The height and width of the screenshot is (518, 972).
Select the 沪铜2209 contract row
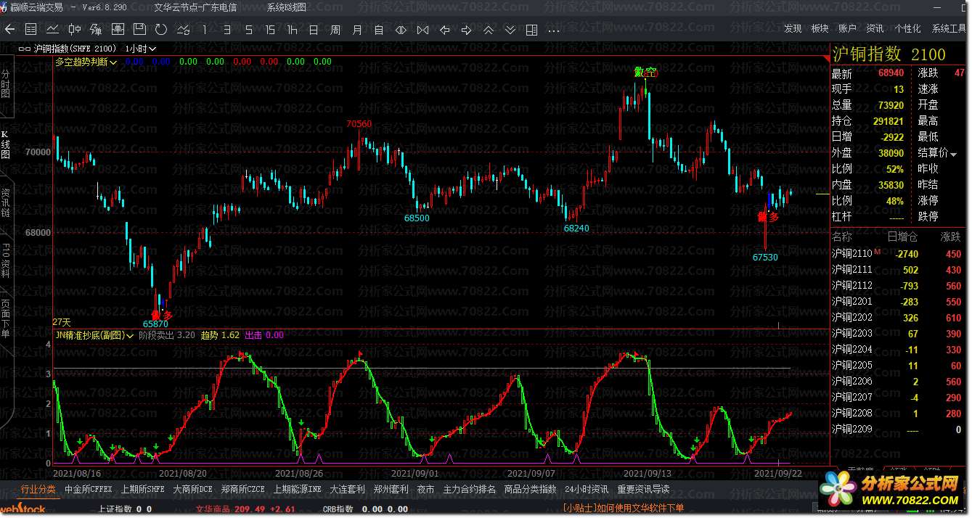tap(899, 429)
